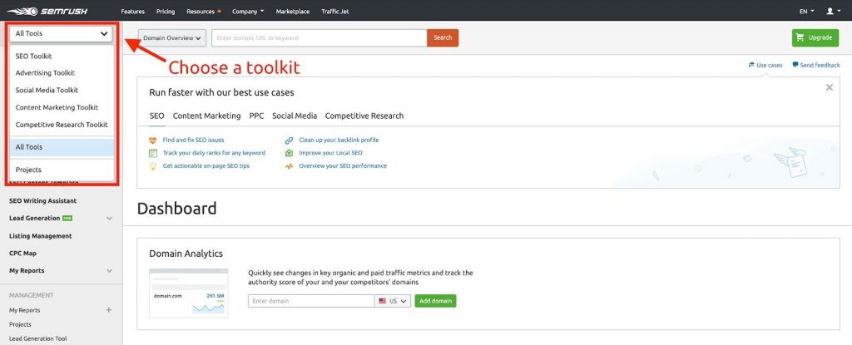
Task: Open the EN language dropdown
Action: click(x=807, y=11)
